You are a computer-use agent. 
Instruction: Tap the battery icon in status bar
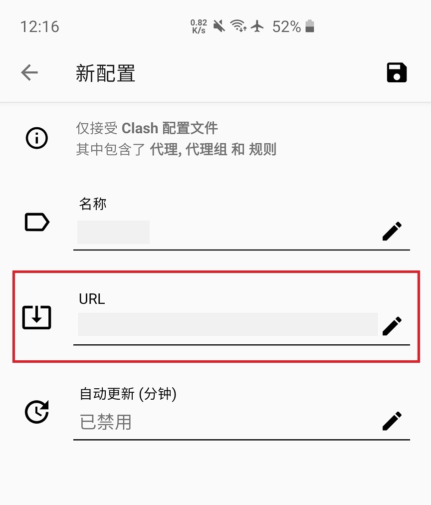click(310, 26)
